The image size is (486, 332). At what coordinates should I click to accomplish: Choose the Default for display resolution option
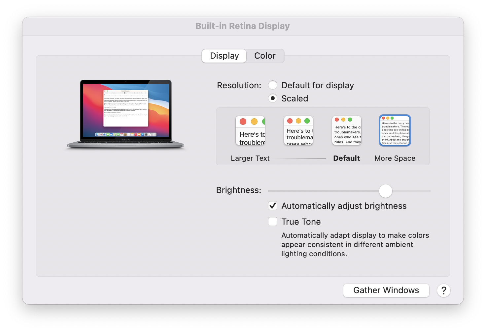point(273,85)
